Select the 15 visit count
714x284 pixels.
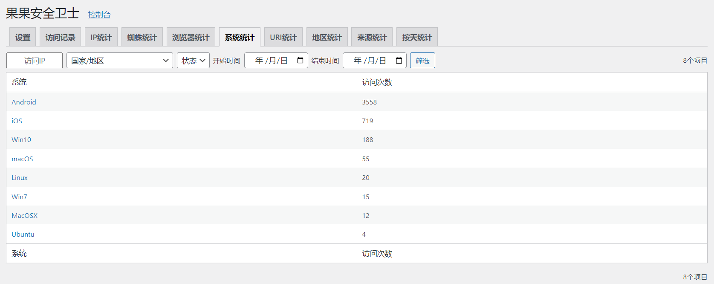click(x=366, y=197)
